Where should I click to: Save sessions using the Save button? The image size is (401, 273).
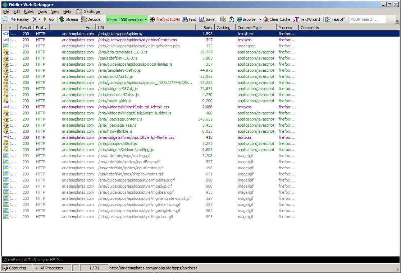(207, 19)
